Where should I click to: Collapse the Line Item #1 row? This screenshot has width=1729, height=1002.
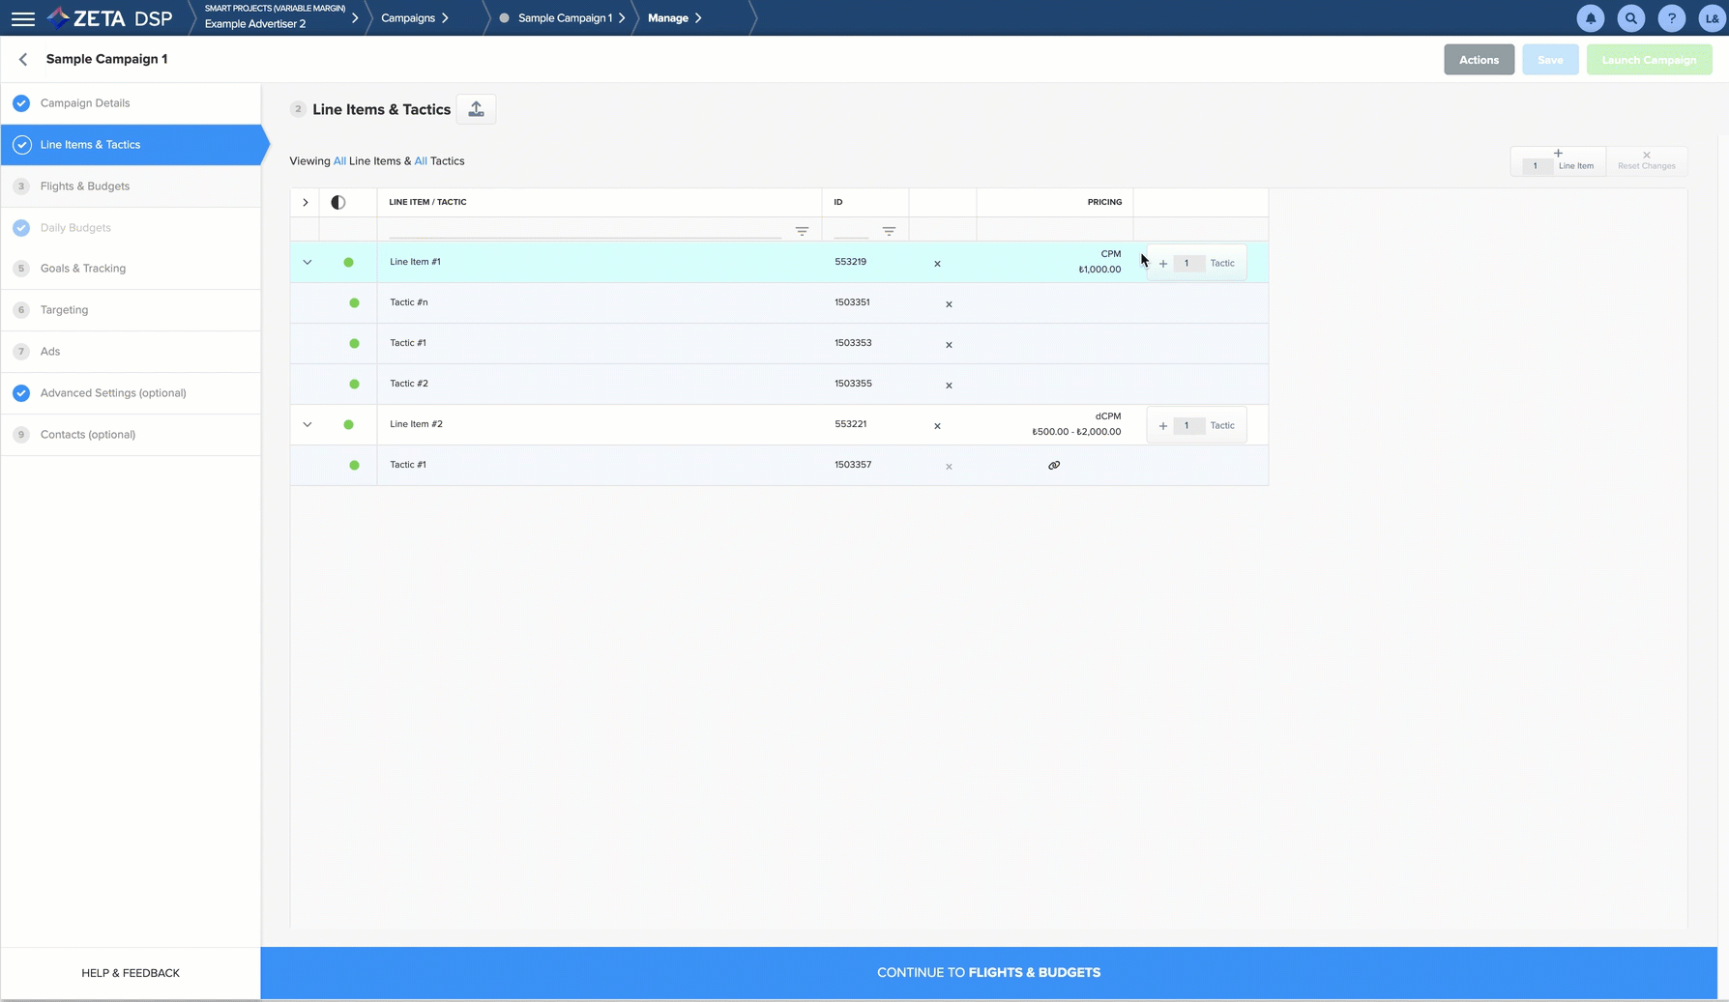click(x=308, y=262)
